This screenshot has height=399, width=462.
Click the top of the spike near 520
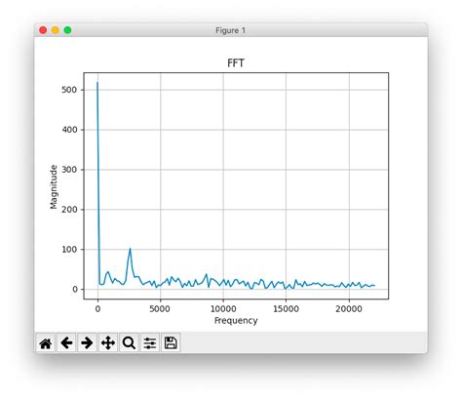click(x=97, y=83)
